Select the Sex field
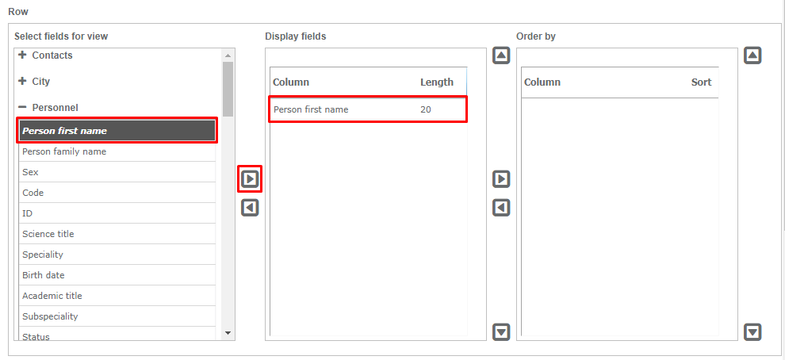 tap(30, 172)
